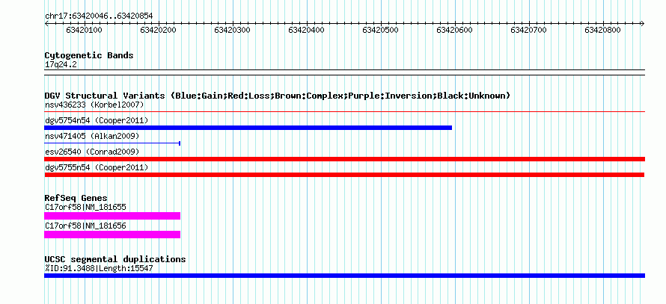The height and width of the screenshot is (304, 666).
Task: Click the 63420800 ruler coordinate
Action: (603, 30)
